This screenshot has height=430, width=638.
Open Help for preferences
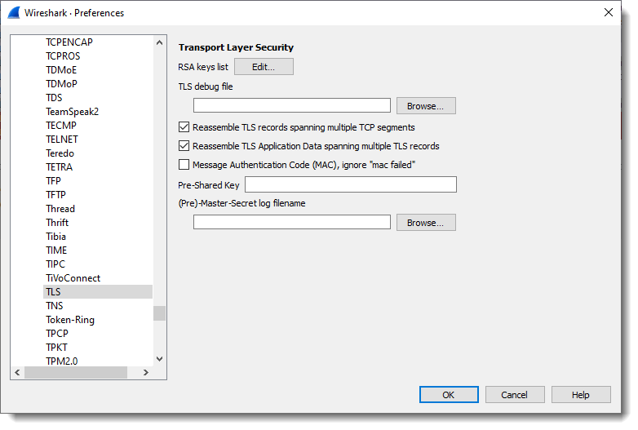point(580,395)
